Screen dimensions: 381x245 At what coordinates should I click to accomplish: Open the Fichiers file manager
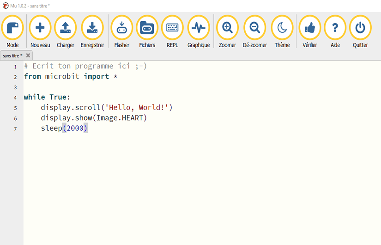point(147,28)
